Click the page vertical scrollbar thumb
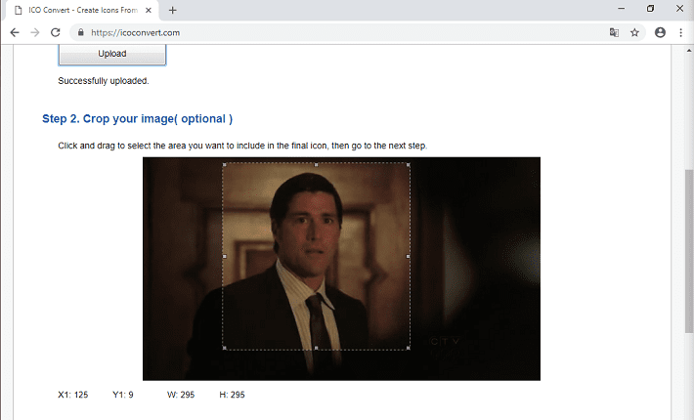Image resolution: width=694 pixels, height=420 pixels. coord(689,251)
